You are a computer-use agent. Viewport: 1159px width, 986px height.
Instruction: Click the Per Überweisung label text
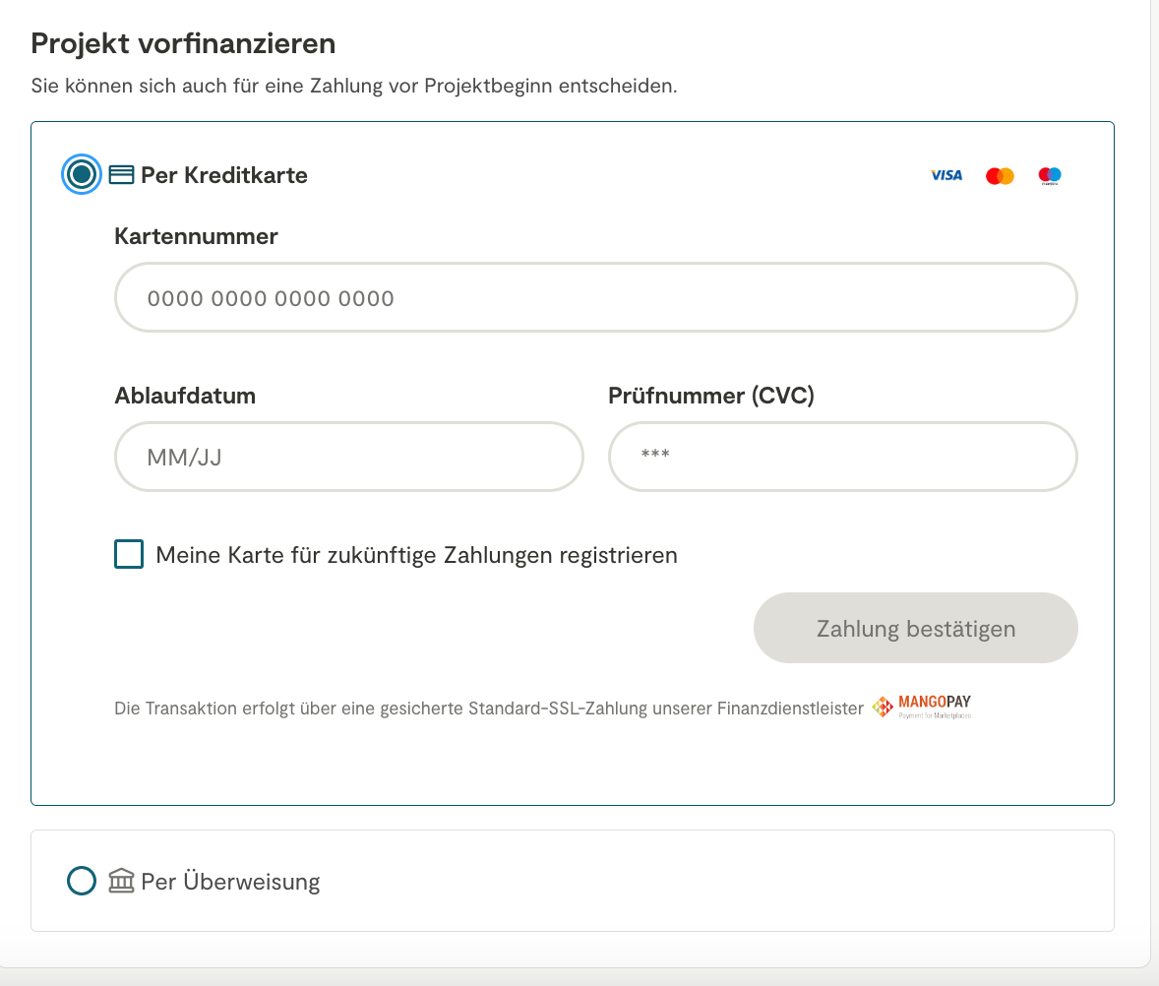[230, 881]
